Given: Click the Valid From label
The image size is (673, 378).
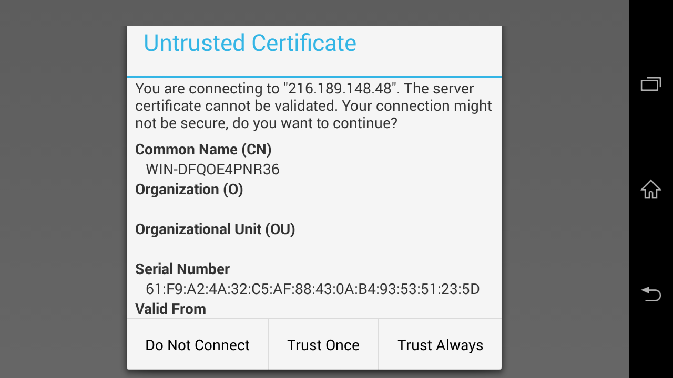Looking at the screenshot, I should pyautogui.click(x=170, y=309).
